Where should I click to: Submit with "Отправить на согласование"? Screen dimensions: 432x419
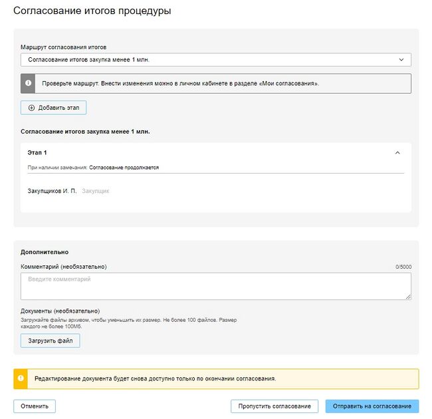click(372, 406)
